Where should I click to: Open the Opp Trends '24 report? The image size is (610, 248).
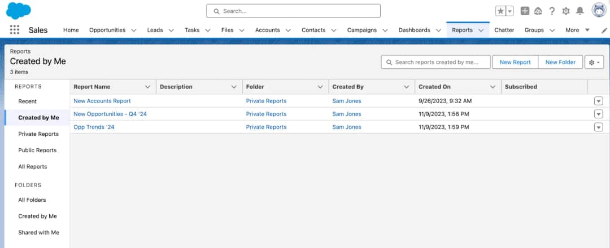[94, 127]
